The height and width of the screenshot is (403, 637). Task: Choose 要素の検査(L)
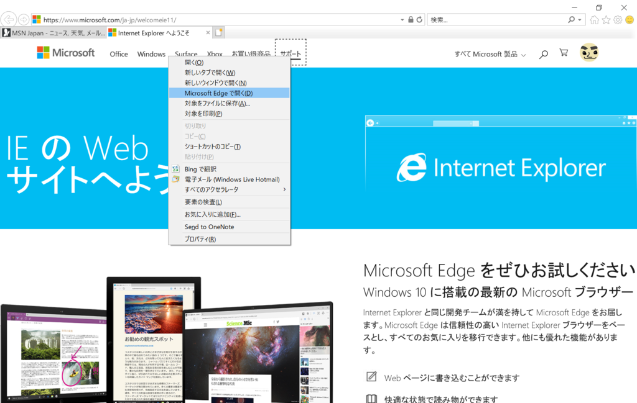pyautogui.click(x=230, y=202)
